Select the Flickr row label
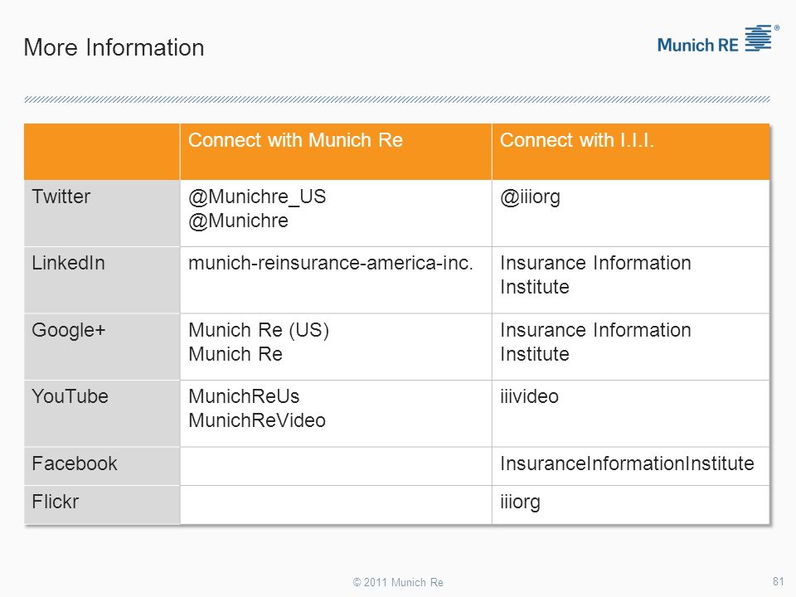The width and height of the screenshot is (796, 597). pos(55,502)
